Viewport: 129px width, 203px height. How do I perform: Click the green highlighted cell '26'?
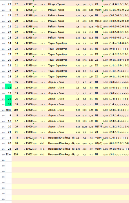click(x=8, y=97)
